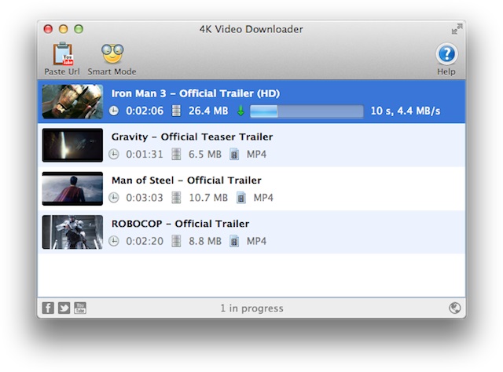Click the '6.5 MB' size text
Screen dimensions: 503x372
click(x=205, y=154)
